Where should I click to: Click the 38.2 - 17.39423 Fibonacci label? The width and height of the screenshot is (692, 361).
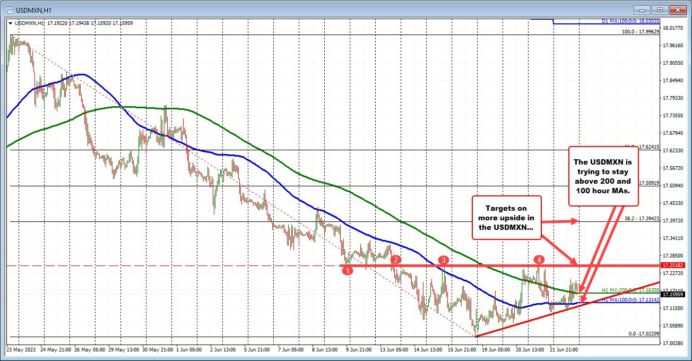[642, 218]
